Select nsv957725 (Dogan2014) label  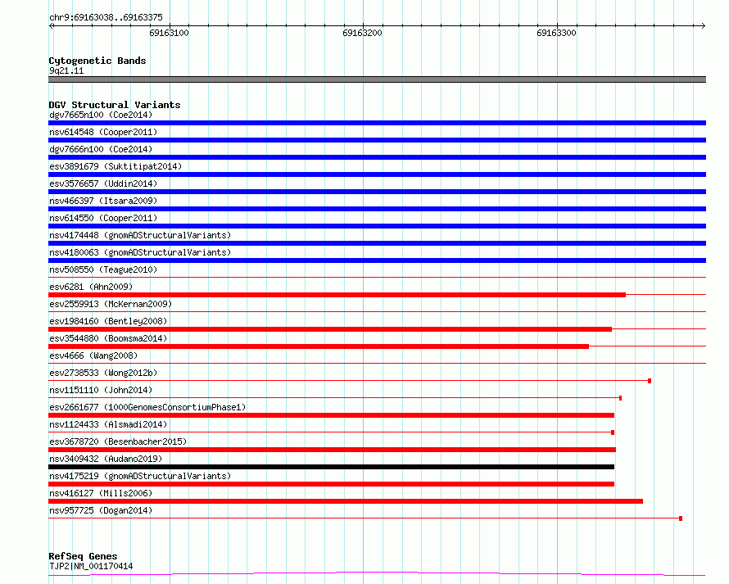point(101,510)
